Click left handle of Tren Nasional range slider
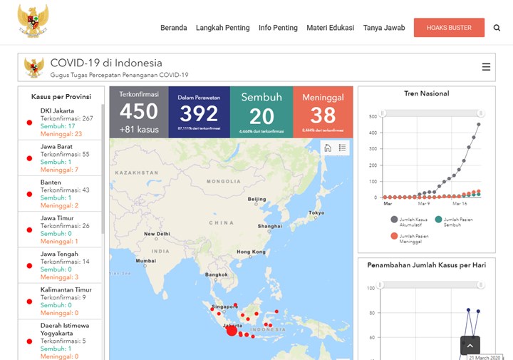Screen dimensions: 513x360 pyautogui.click(x=383, y=113)
